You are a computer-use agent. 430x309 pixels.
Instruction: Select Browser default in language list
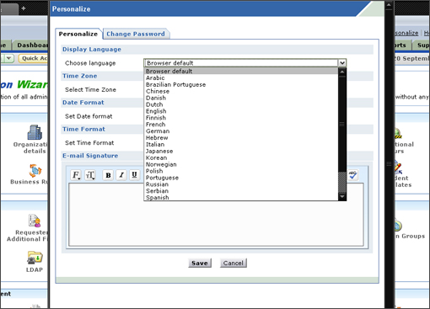point(241,71)
